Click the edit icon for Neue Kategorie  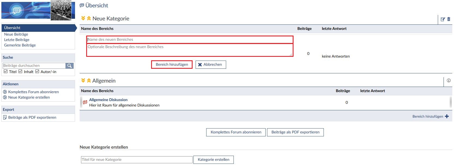click(443, 19)
